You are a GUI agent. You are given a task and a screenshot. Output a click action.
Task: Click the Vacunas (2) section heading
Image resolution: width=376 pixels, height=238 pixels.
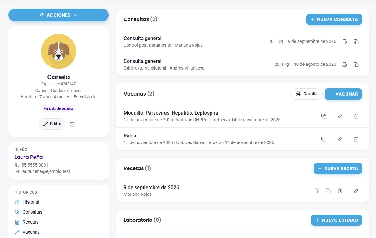coord(139,94)
